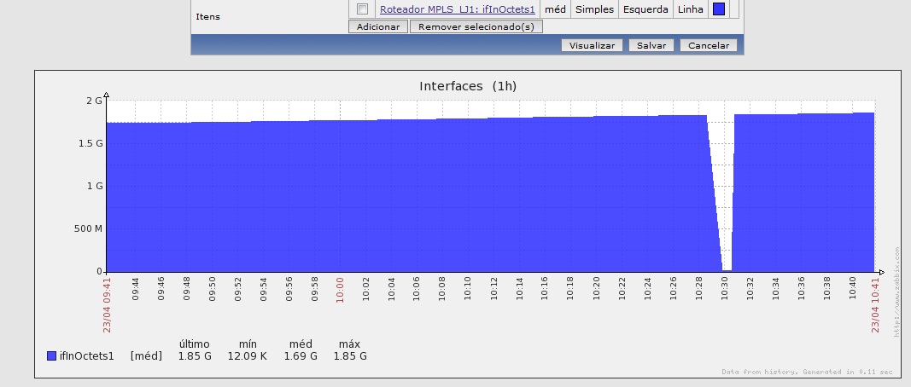Click the 23/04 09:41 start time label

click(x=107, y=304)
